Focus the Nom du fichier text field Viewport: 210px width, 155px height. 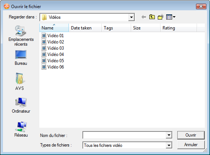(x=124, y=135)
